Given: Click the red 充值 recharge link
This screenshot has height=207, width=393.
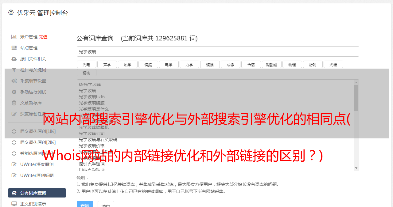Looking at the screenshot, I should (x=43, y=37).
